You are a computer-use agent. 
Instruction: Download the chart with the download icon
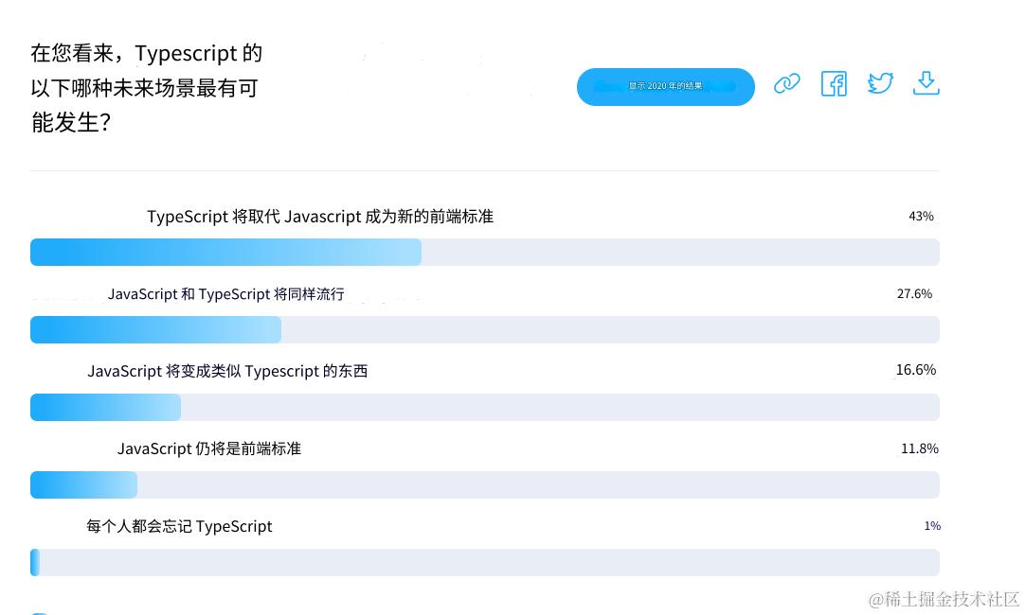point(926,83)
